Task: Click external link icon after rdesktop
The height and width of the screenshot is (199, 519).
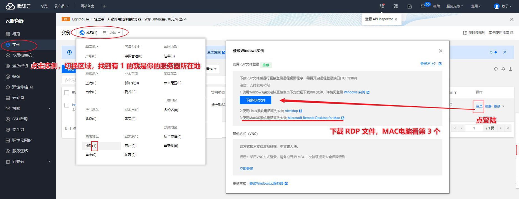Action: (301, 111)
